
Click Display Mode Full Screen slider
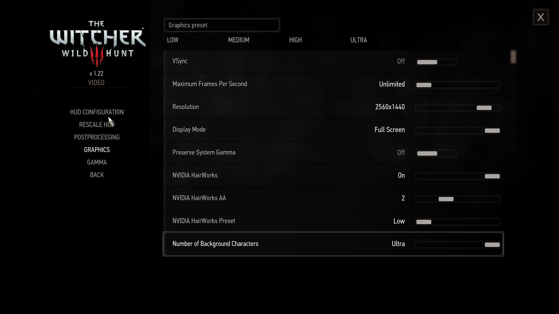(x=492, y=130)
